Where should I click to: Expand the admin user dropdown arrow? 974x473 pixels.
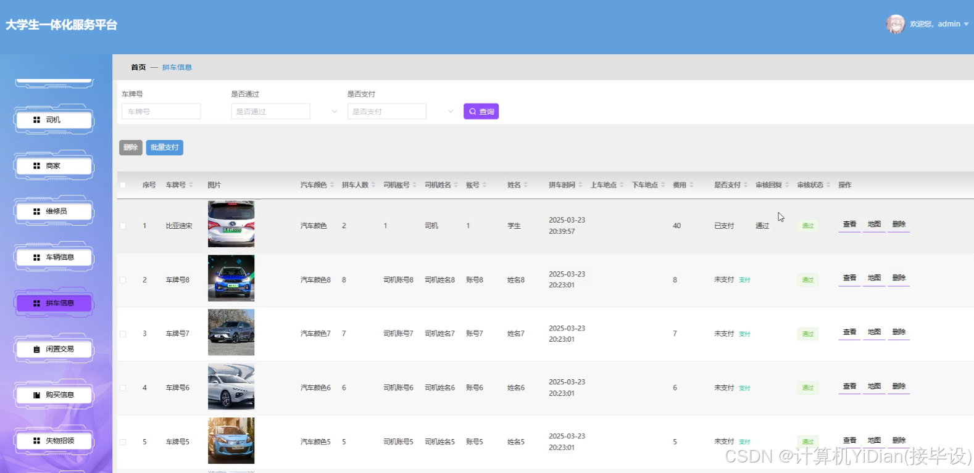click(966, 25)
